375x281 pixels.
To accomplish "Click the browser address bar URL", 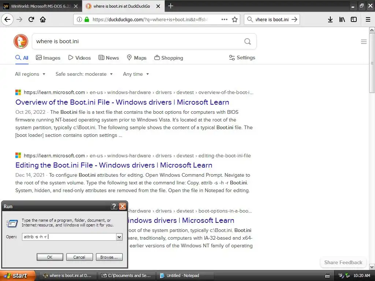I will 150,19.
